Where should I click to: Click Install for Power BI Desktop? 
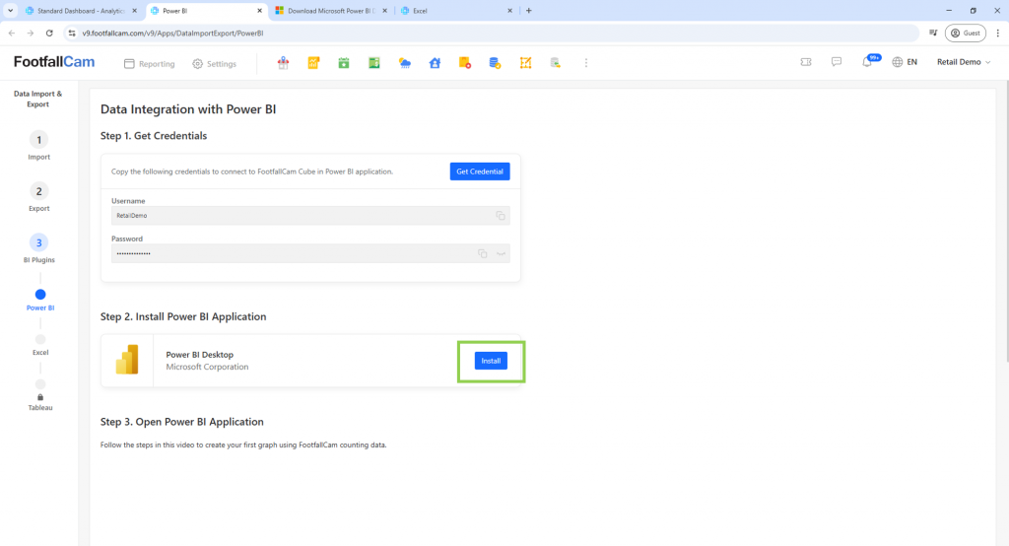pos(491,361)
